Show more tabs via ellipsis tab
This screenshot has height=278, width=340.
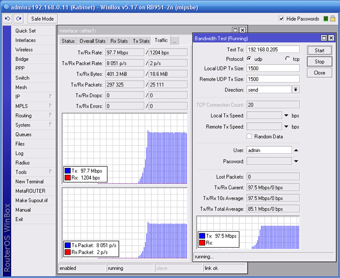(175, 41)
